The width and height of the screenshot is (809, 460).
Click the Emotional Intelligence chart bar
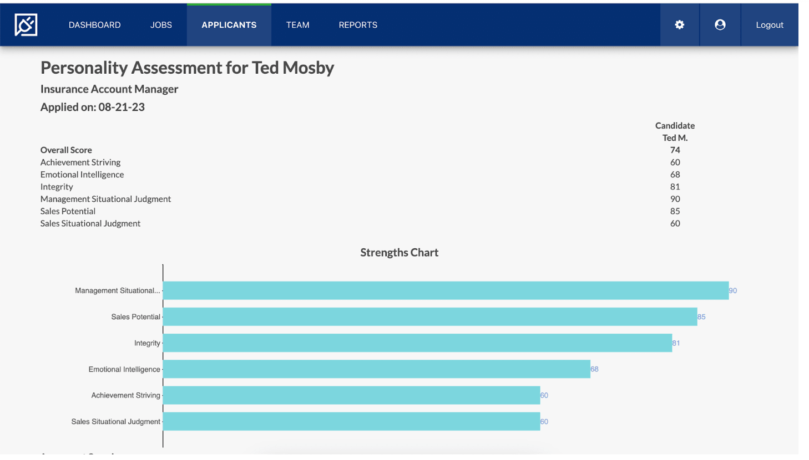click(376, 369)
